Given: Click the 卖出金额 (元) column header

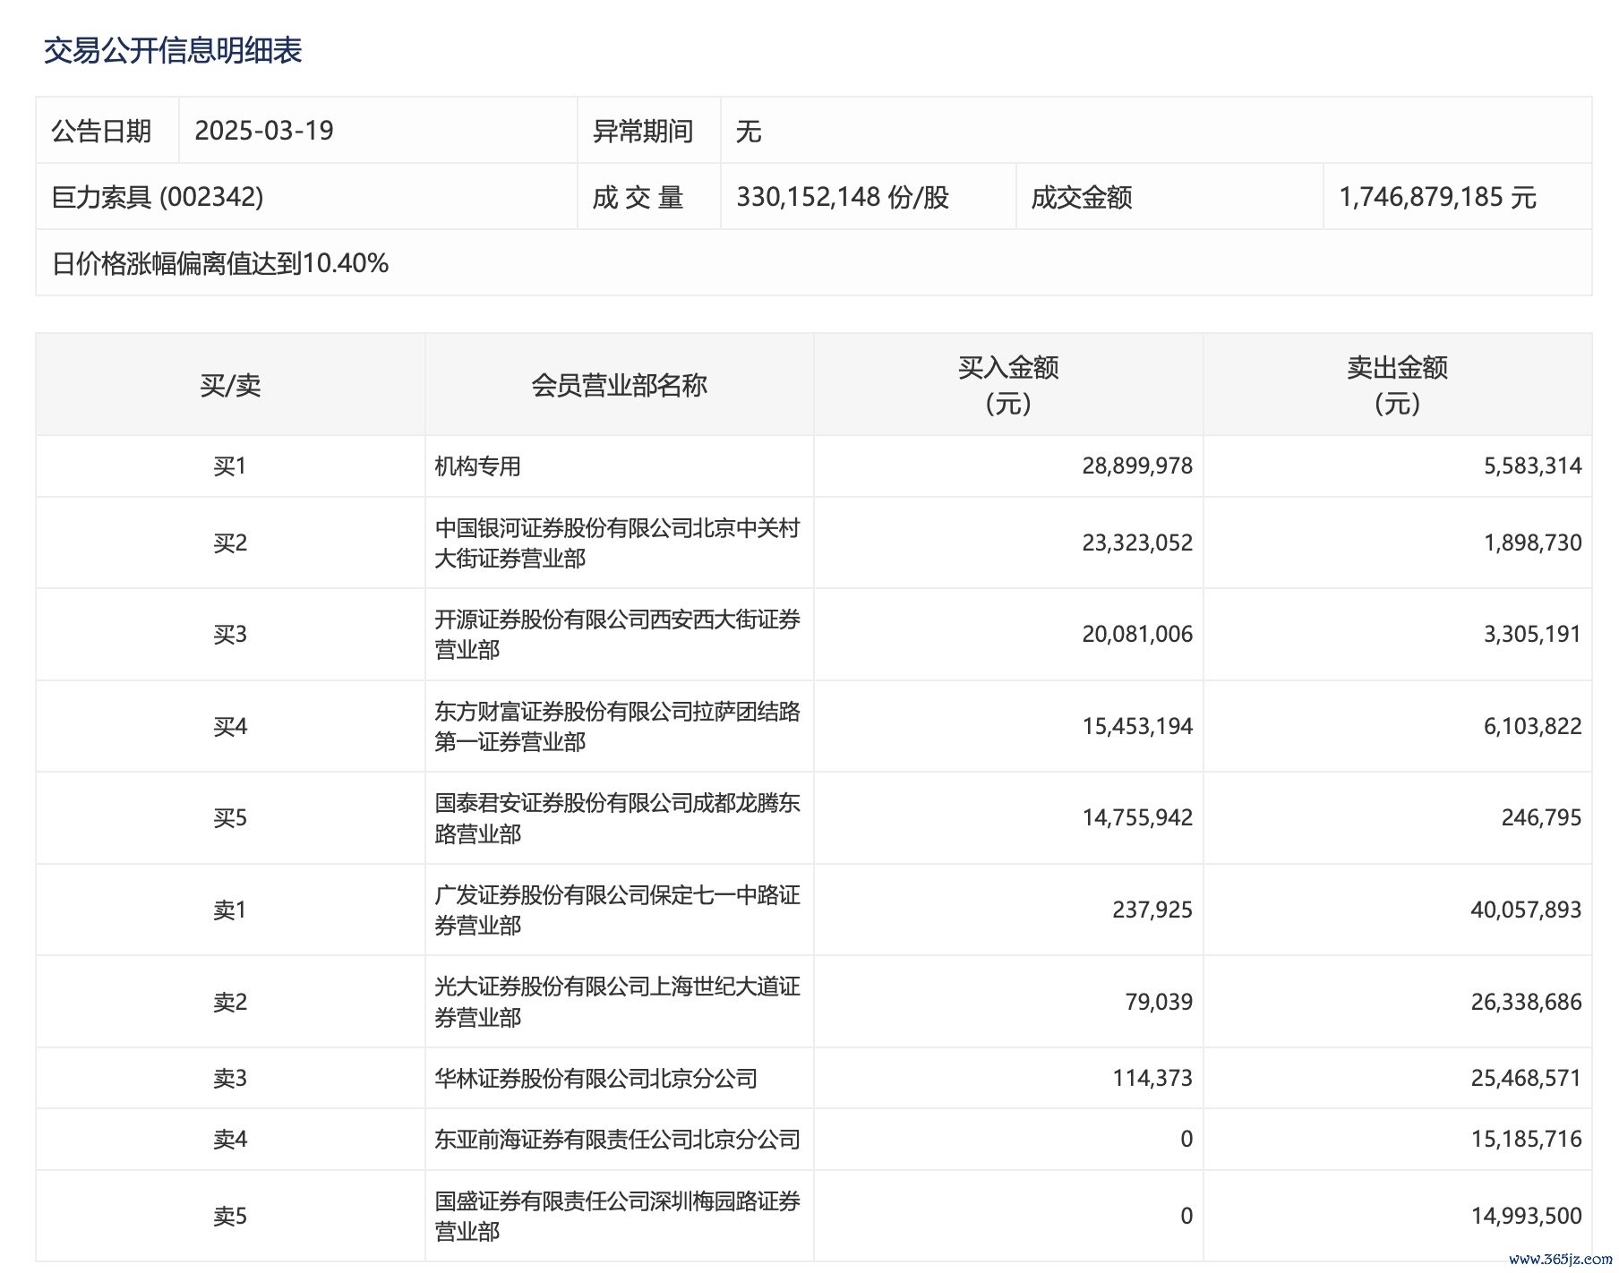Looking at the screenshot, I should [1397, 385].
